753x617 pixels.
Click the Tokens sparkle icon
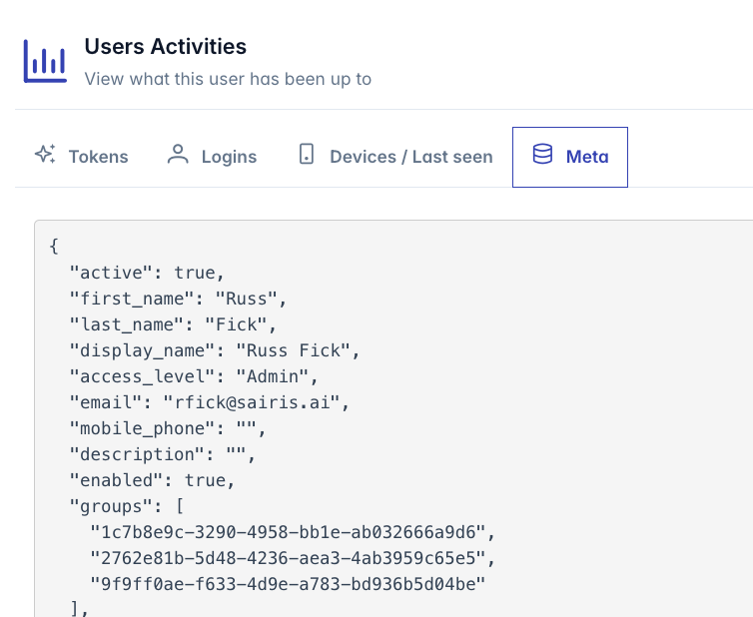45,154
